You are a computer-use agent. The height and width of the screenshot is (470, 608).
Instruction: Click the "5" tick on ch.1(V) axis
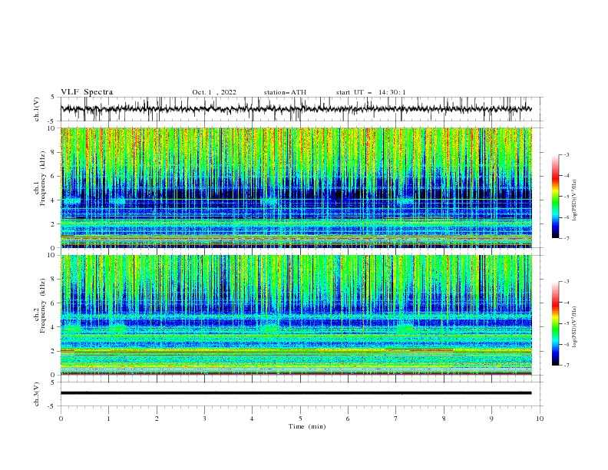[53, 98]
